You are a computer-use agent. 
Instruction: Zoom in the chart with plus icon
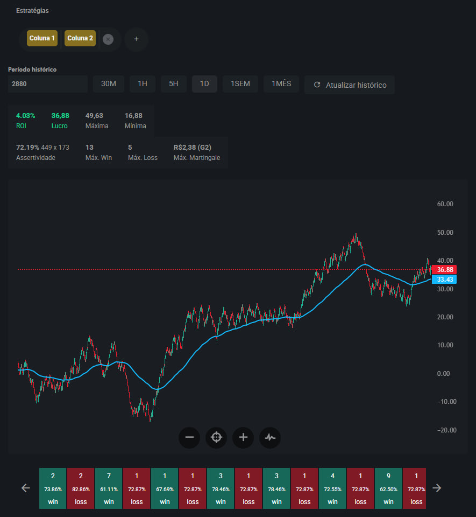point(243,437)
